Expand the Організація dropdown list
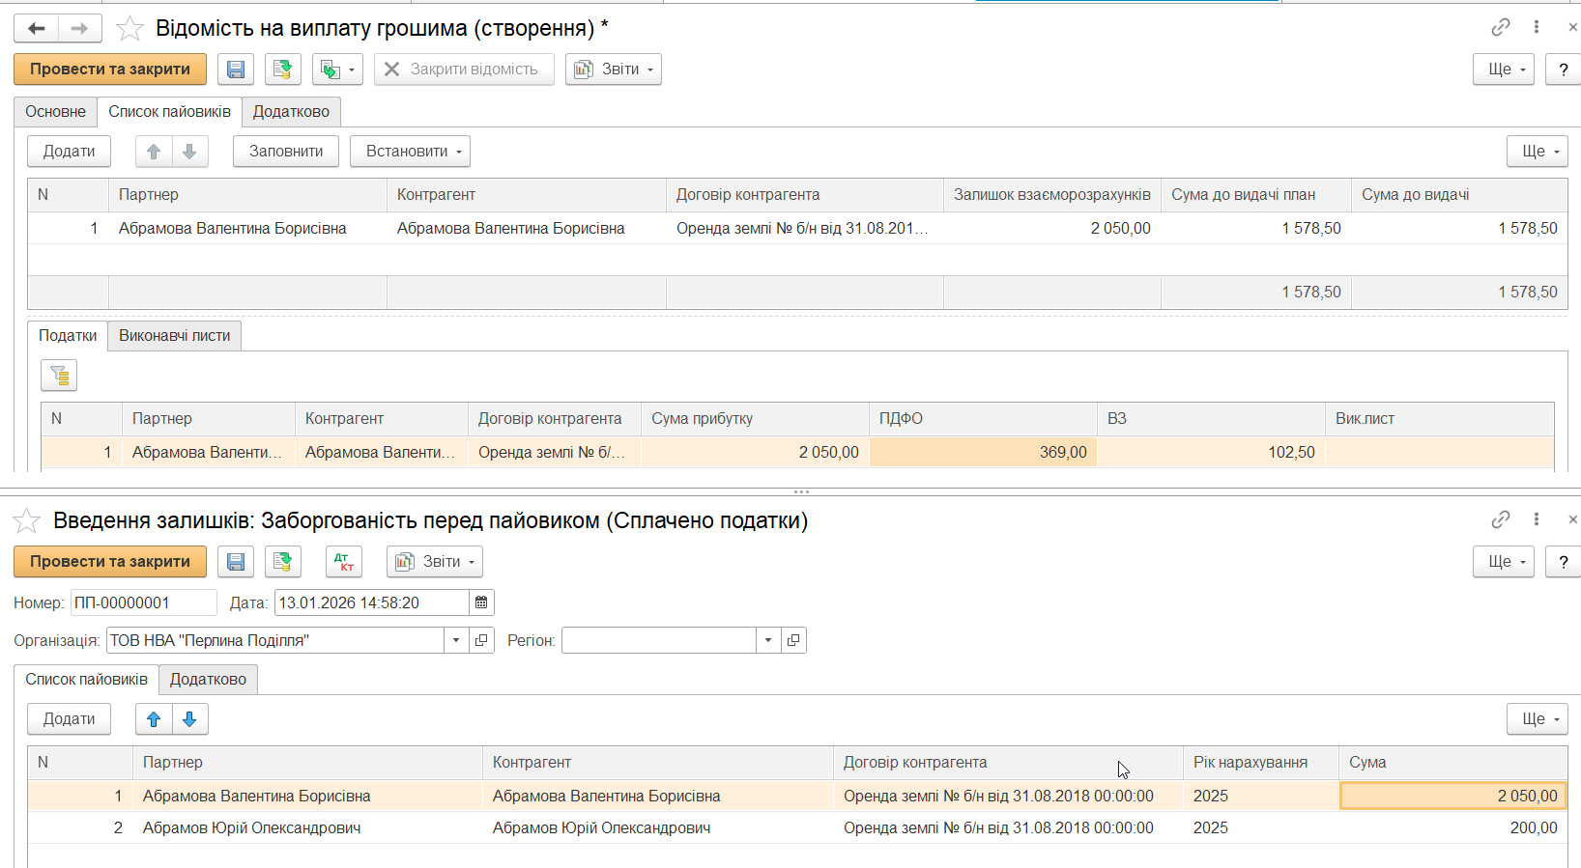 coord(456,640)
